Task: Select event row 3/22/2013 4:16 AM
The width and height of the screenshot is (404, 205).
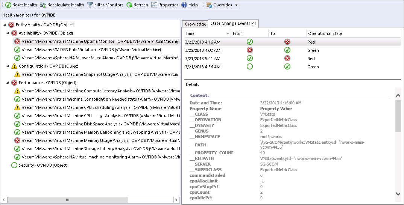Action: point(292,42)
